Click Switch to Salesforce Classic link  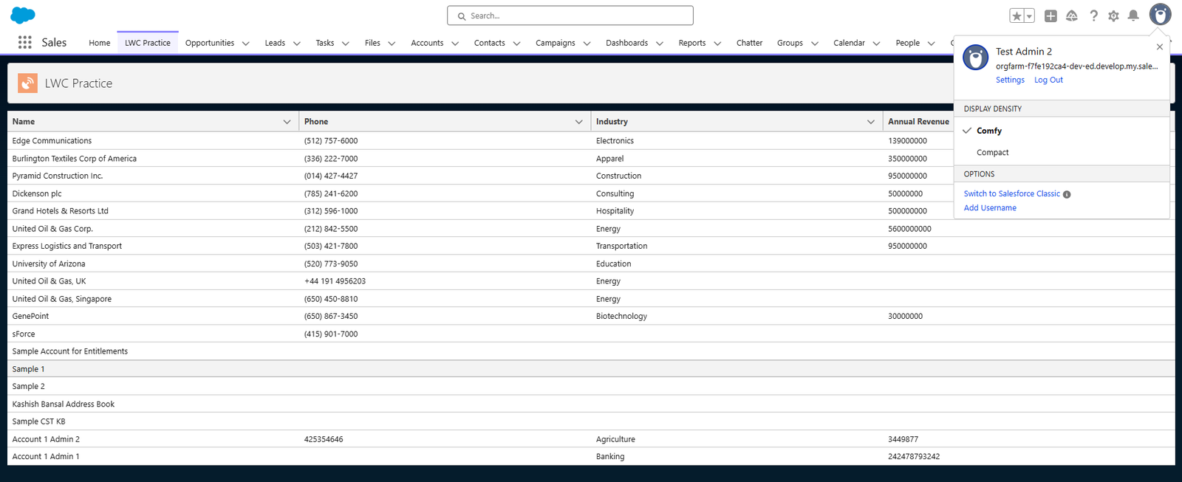click(x=1011, y=193)
